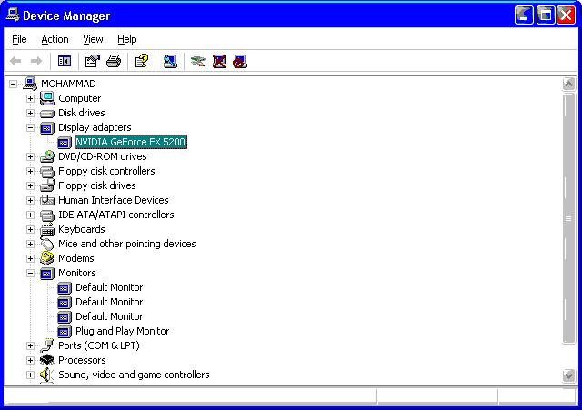Expand the Modems category
The height and width of the screenshot is (410, 582).
pos(30,258)
